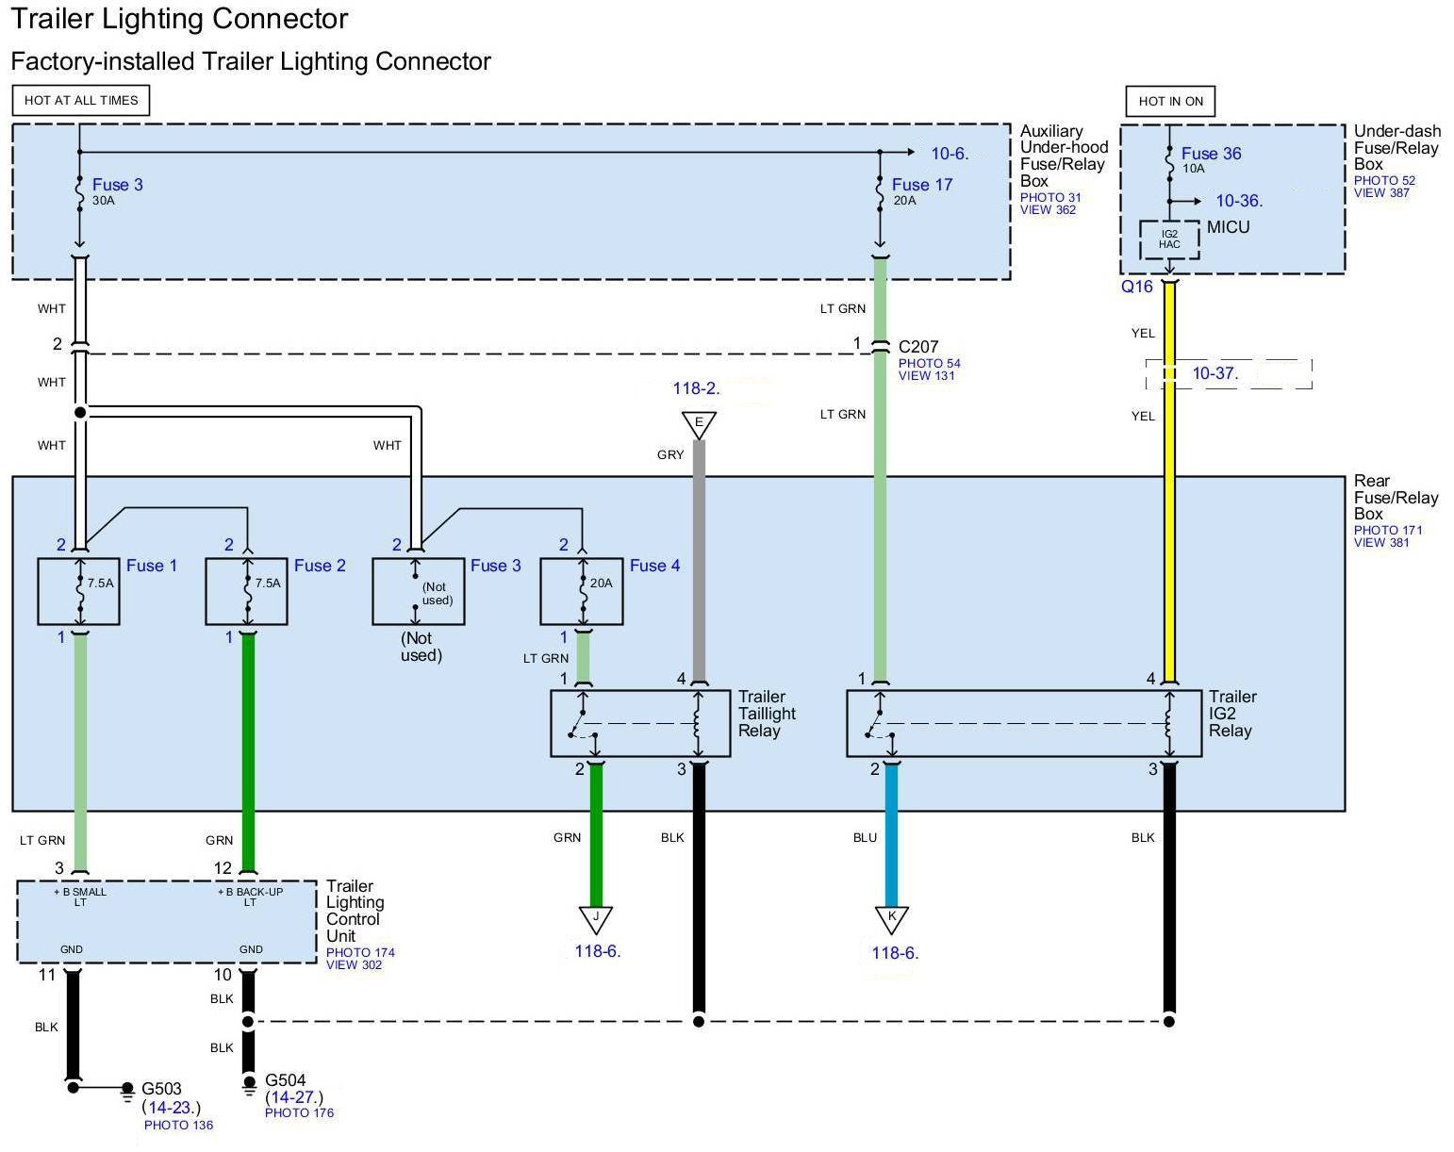
Task: Select the 20A Fuse 4 box
Action: pyautogui.click(x=581, y=591)
